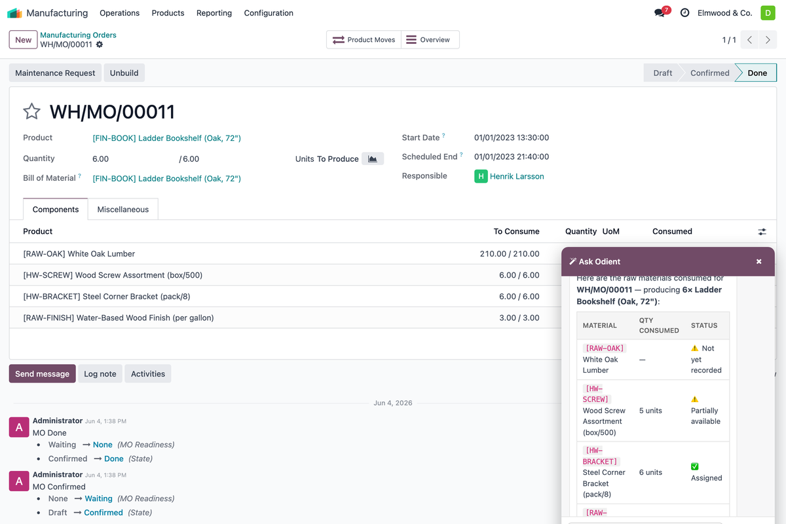
Task: Select the Draft status stage
Action: click(x=663, y=73)
